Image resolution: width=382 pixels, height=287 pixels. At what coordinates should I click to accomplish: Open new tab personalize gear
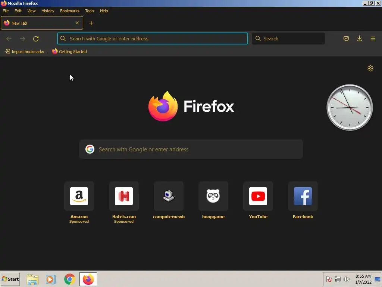pyautogui.click(x=370, y=68)
